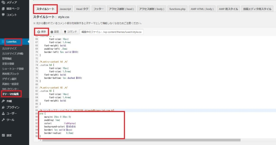Open ツール in the sidebar

tap(11, 120)
